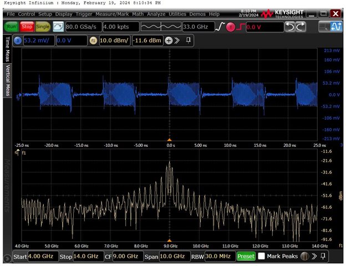The width and height of the screenshot is (346, 266).
Task: Click the Keysight Technologies logo
Action: point(282,14)
